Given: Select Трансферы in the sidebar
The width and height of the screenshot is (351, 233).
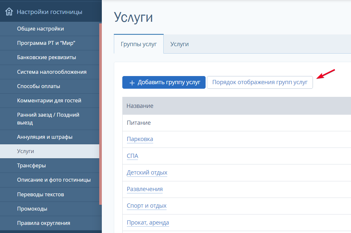Looking at the screenshot, I should point(31,166).
